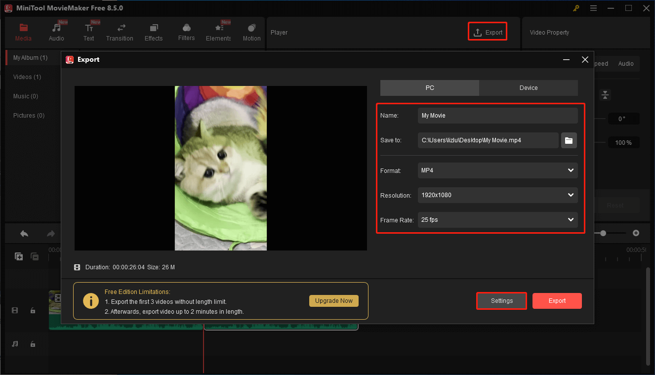655x375 pixels.
Task: Click the Upgrade Now button
Action: [x=333, y=300]
